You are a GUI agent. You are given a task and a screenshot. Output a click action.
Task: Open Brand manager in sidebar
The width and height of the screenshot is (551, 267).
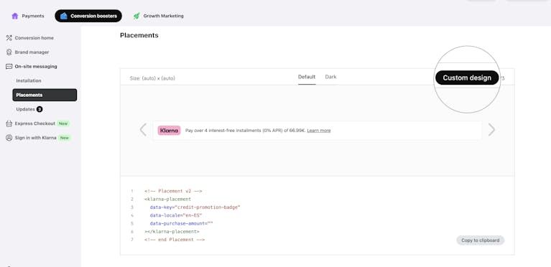point(32,52)
